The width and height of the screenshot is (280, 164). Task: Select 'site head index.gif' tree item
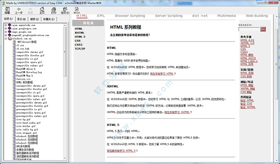28,123
